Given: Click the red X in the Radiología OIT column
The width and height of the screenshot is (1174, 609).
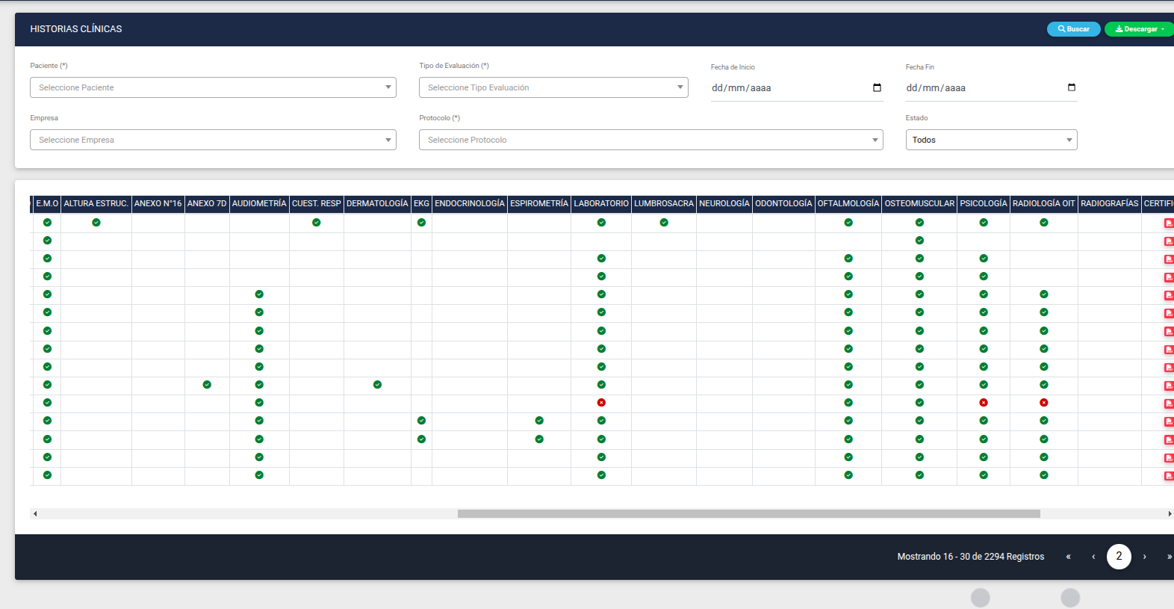Looking at the screenshot, I should coord(1044,403).
